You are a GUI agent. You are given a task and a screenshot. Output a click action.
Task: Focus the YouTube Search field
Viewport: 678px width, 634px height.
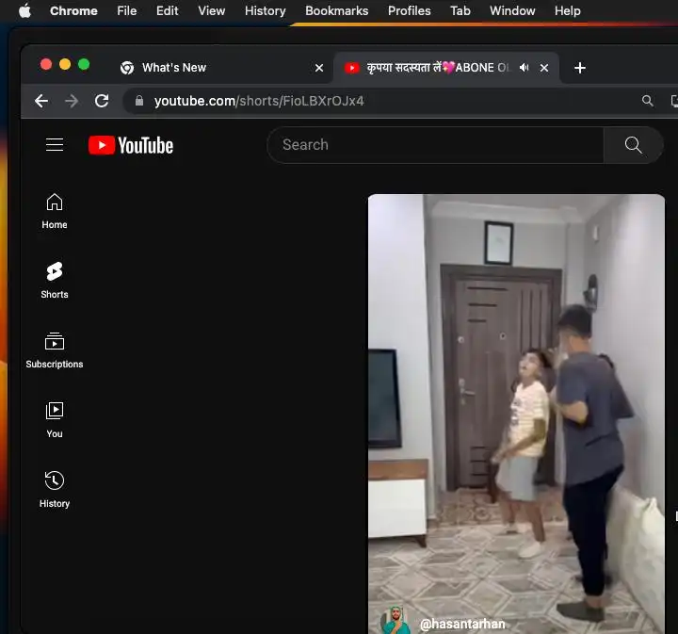pos(435,145)
